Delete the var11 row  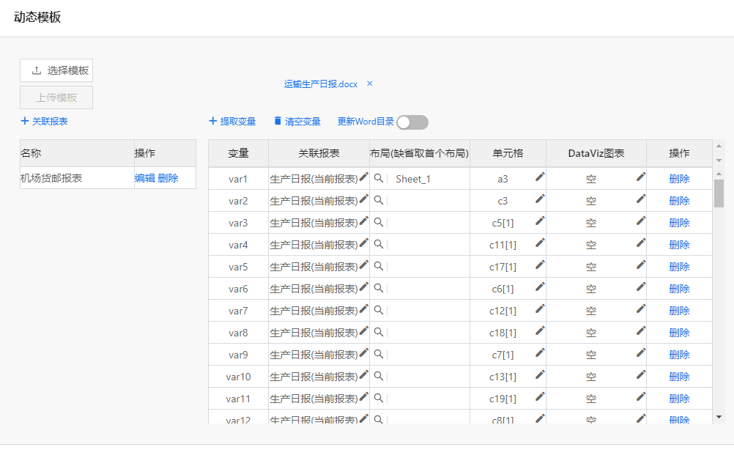coord(679,399)
